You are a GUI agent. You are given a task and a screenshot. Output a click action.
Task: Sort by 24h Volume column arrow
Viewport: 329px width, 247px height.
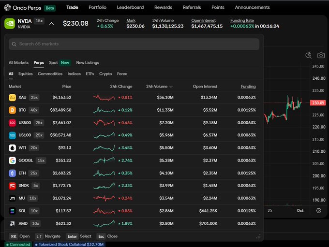[171, 87]
